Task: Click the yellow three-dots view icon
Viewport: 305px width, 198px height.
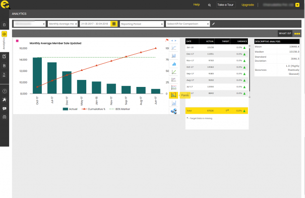Action: pos(297,34)
